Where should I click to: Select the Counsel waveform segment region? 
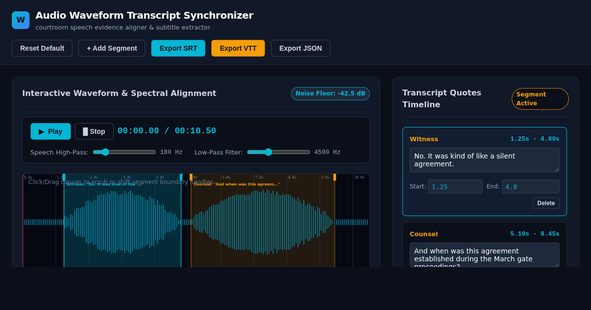click(263, 221)
